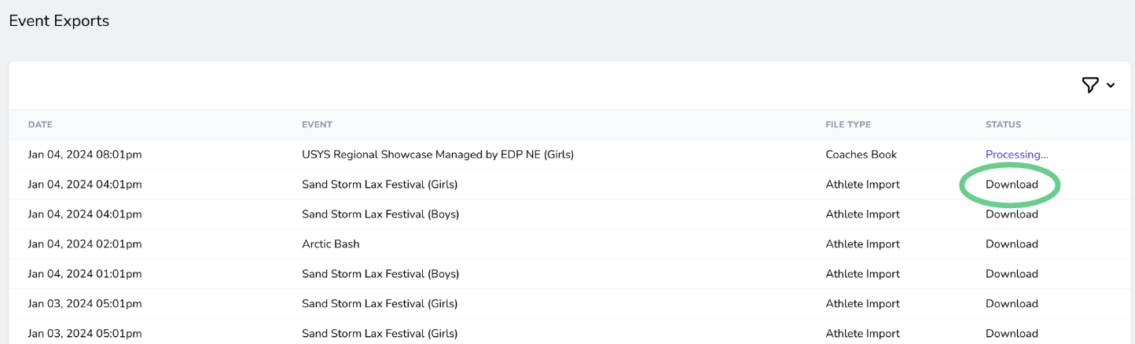
Task: Select the USYS Regional Showcase event name
Action: pos(437,155)
